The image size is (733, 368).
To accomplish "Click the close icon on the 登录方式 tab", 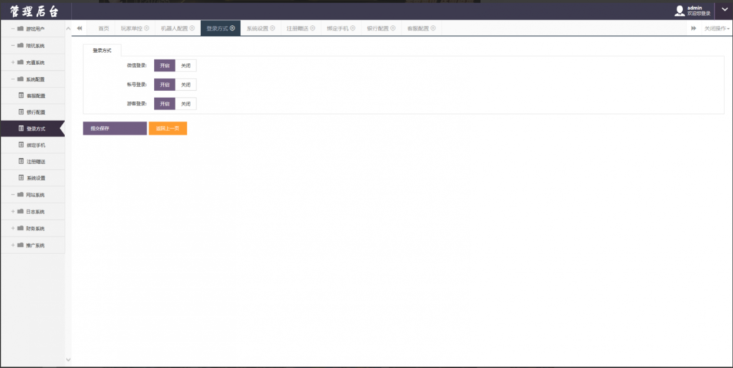I will point(232,29).
